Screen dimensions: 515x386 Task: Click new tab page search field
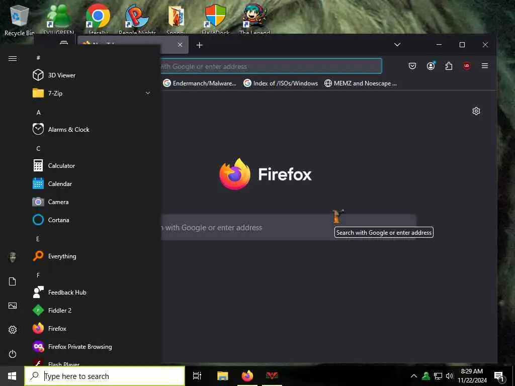coord(288,227)
